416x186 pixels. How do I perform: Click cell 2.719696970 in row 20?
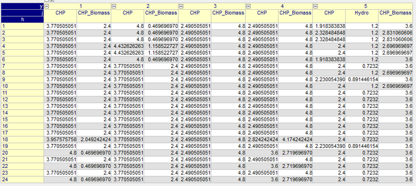pos(295,153)
